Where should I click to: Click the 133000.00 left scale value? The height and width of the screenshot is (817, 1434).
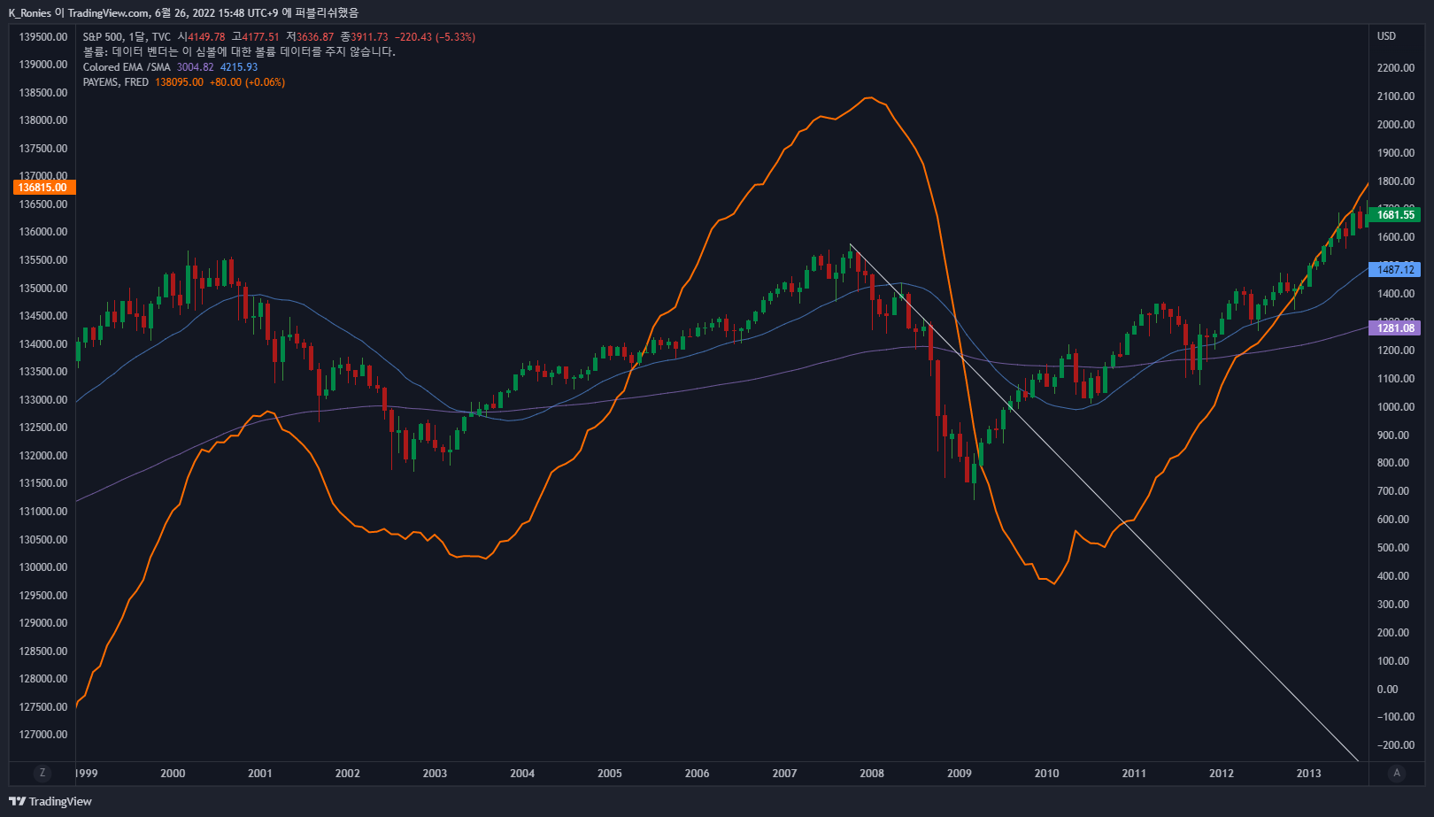click(x=43, y=400)
